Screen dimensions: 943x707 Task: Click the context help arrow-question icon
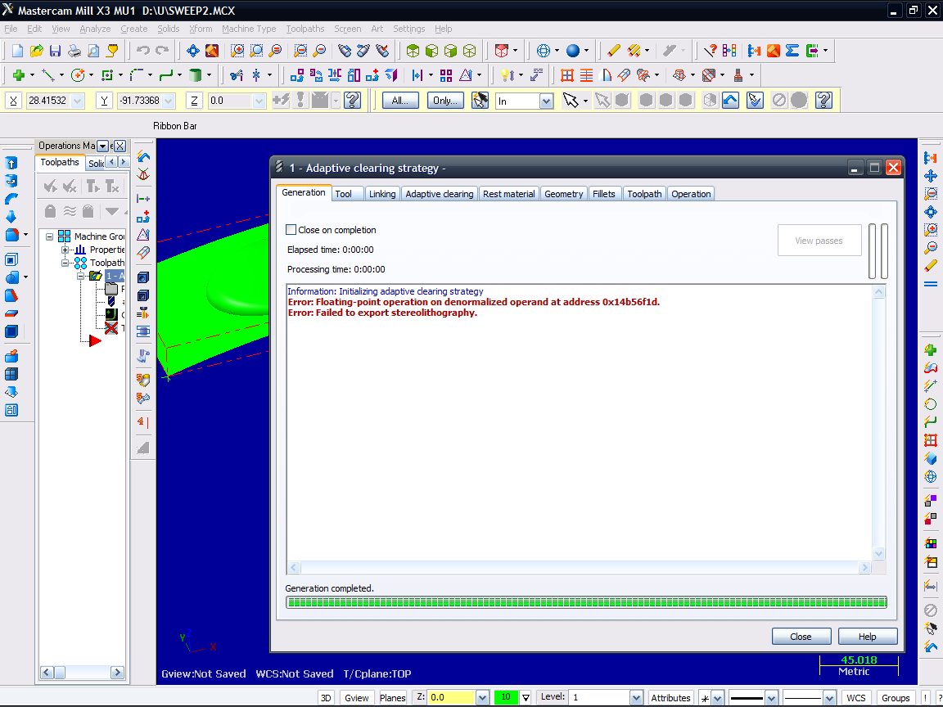[x=711, y=51]
